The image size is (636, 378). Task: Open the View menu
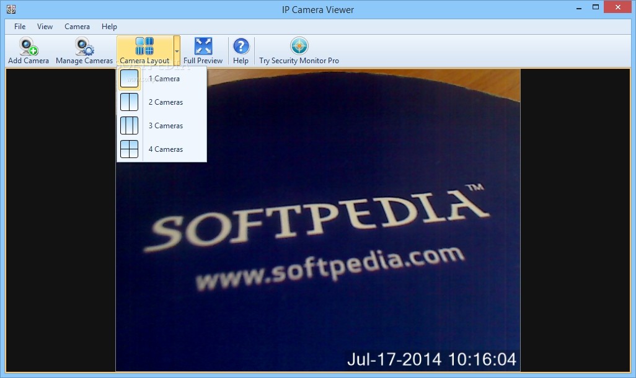coord(45,27)
